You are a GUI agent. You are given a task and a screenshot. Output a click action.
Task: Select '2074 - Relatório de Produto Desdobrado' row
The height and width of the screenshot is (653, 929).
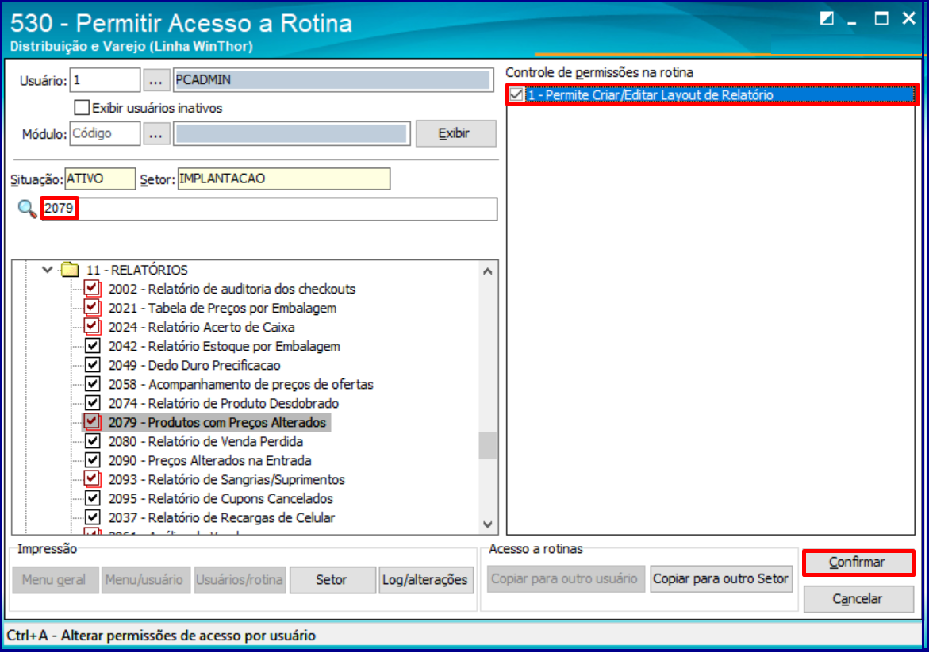pyautogui.click(x=224, y=403)
